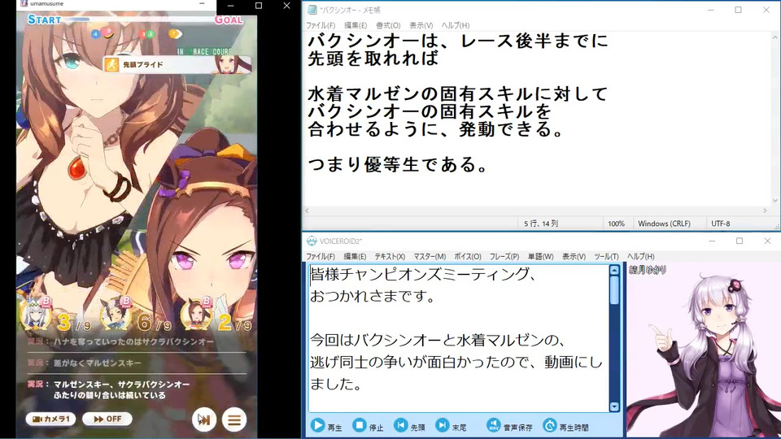Click Notepad horizontal scroll right arrow
This screenshot has height=439, width=781.
(x=765, y=211)
